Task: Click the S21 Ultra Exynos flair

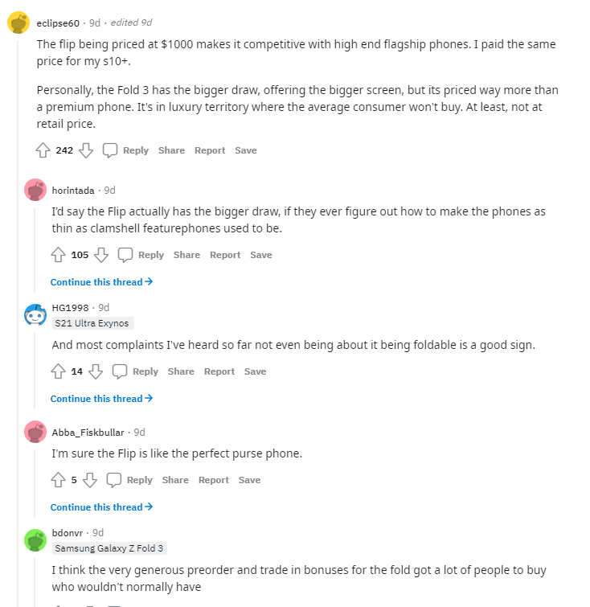Action: click(x=93, y=323)
